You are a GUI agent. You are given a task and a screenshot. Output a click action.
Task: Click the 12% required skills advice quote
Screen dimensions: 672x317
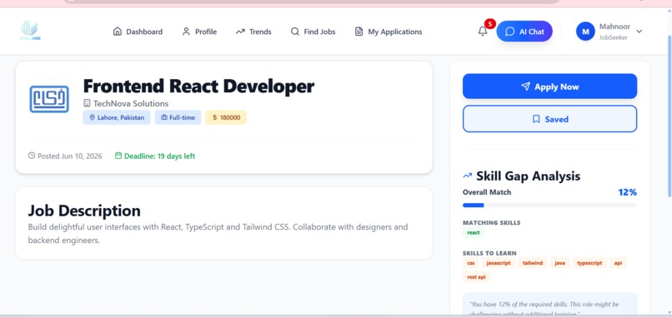(x=544, y=309)
